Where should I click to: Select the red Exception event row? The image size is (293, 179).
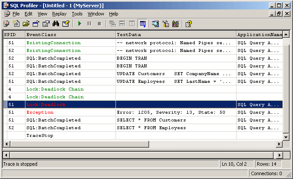point(143,112)
